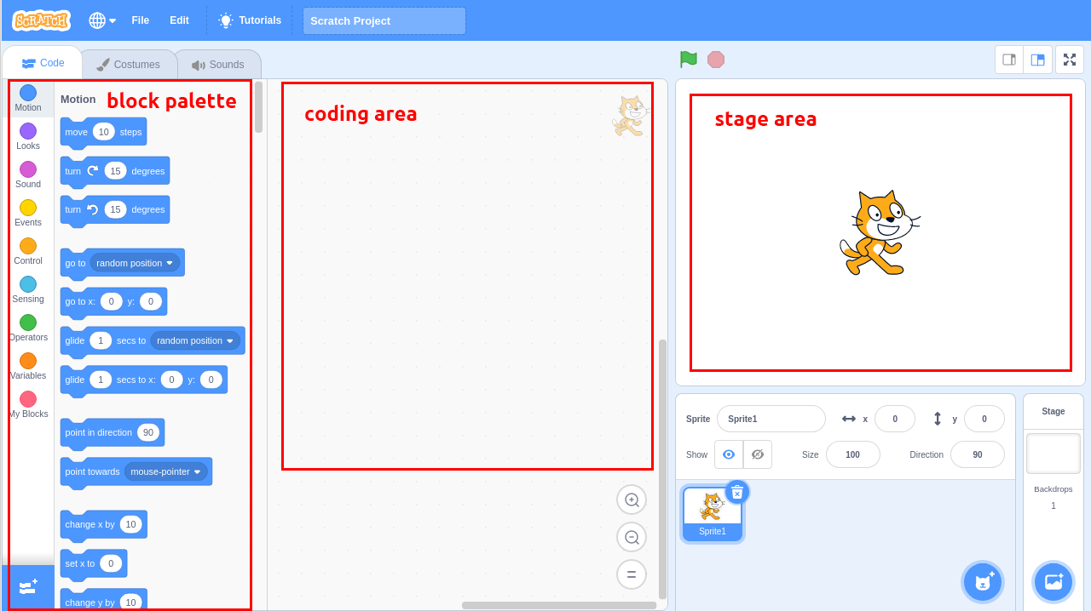1091x611 pixels.
Task: Edit the Sprite1 name field
Action: [771, 419]
